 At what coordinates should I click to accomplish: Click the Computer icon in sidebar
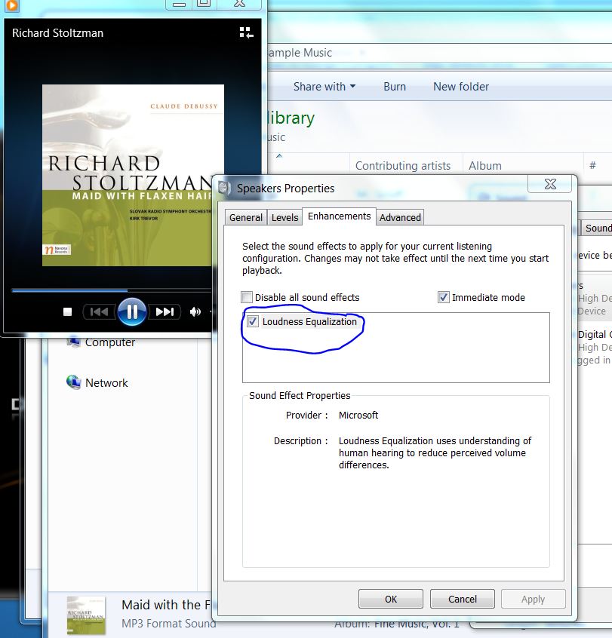coord(74,342)
